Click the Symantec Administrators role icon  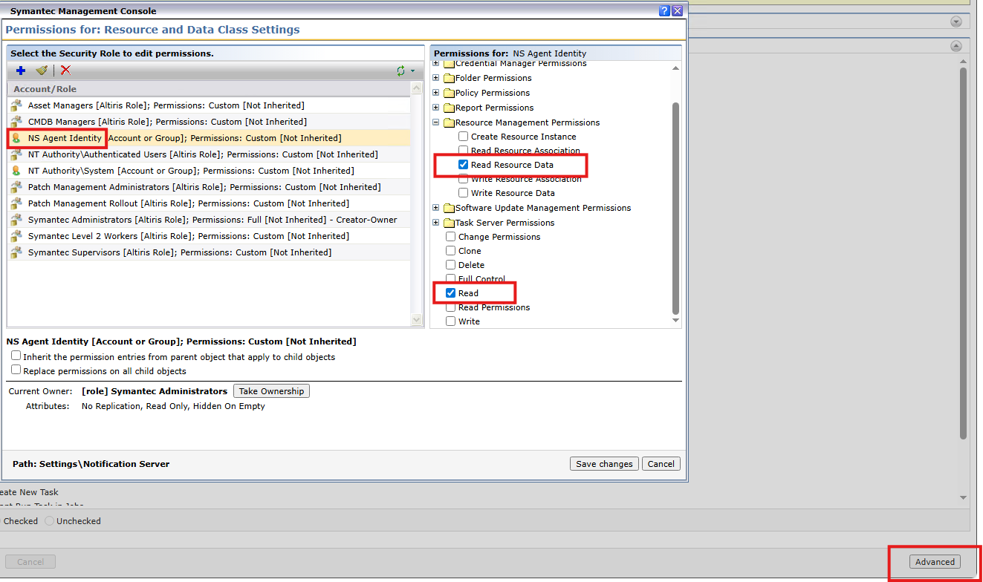click(16, 220)
